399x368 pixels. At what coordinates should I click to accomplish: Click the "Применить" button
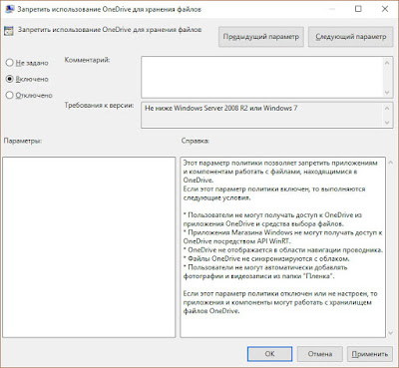(x=370, y=354)
